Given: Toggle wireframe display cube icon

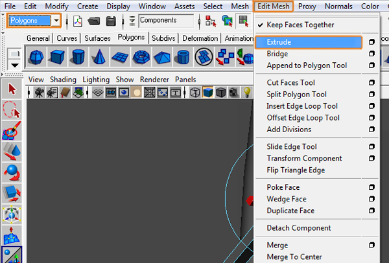Looking at the screenshot, I should pyautogui.click(x=195, y=93).
